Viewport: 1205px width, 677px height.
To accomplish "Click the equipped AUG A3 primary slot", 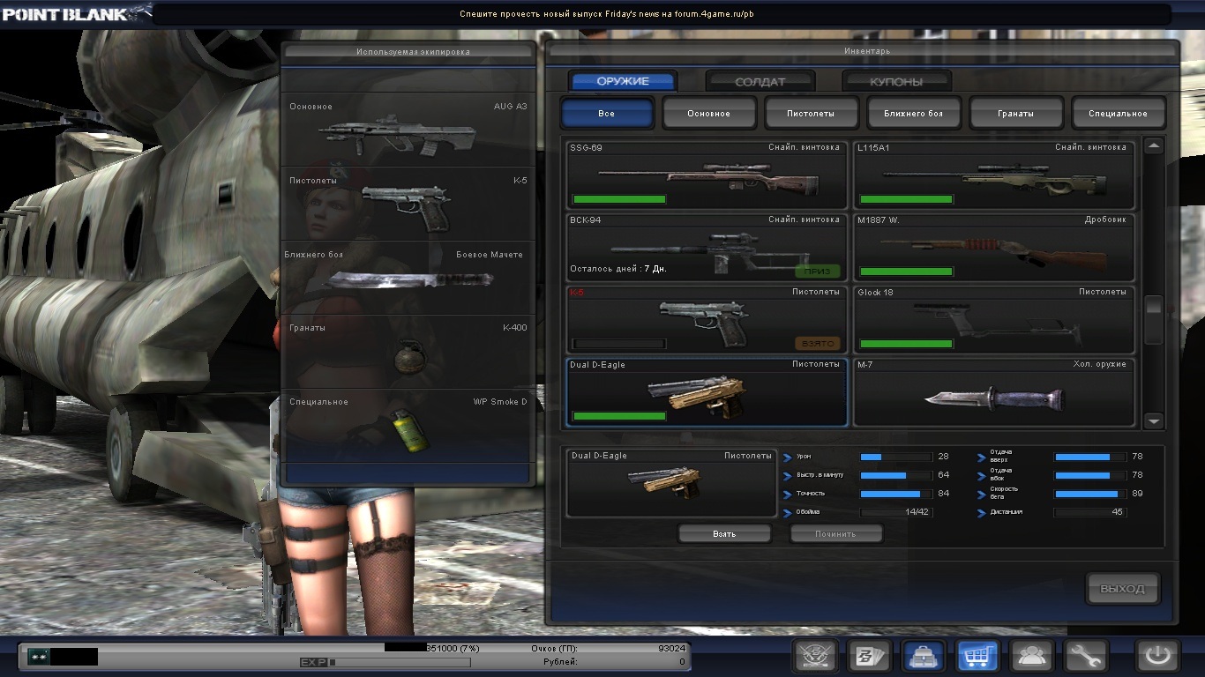I will click(408, 130).
